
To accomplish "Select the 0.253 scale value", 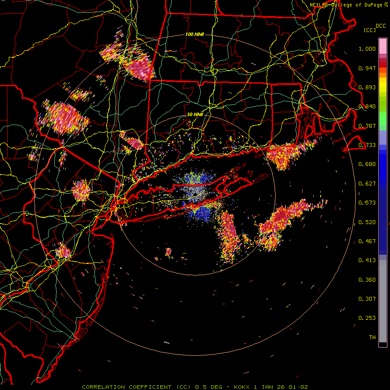I will point(367,318).
